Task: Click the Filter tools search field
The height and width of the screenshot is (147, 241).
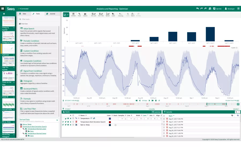Action: [x=39, y=19]
